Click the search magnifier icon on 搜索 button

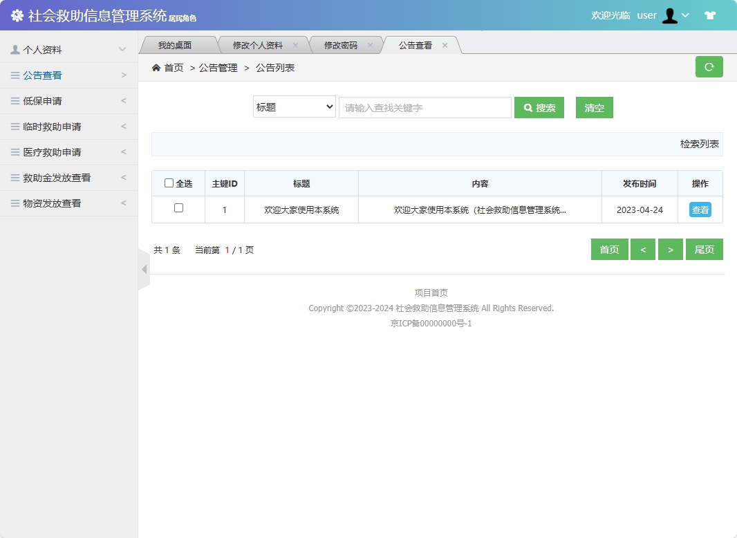[x=527, y=107]
